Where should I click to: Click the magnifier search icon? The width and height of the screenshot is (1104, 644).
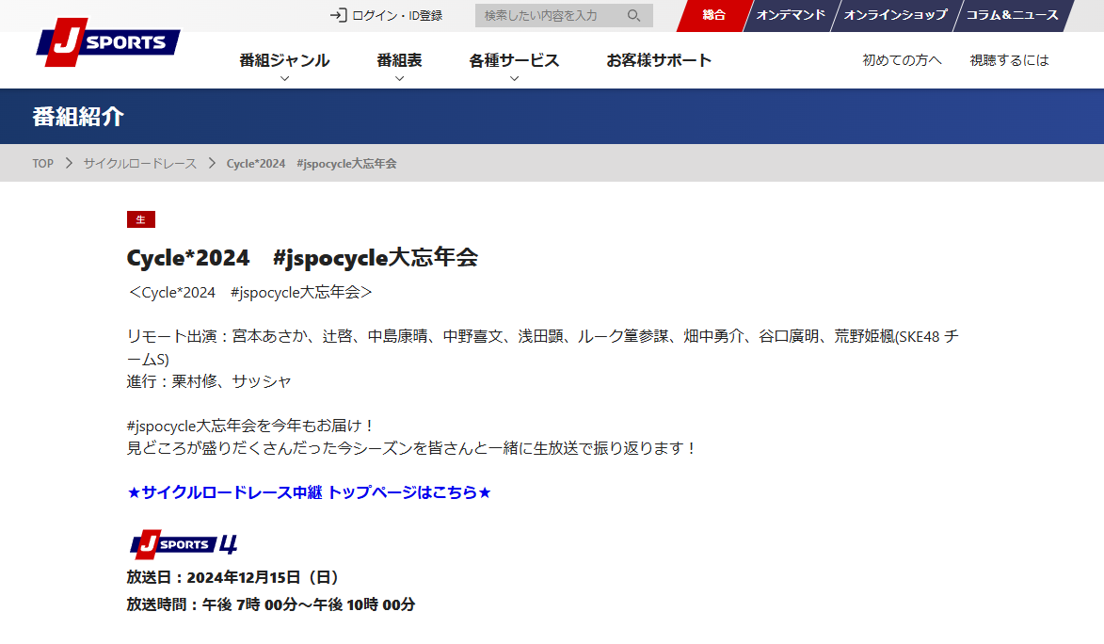pos(633,15)
